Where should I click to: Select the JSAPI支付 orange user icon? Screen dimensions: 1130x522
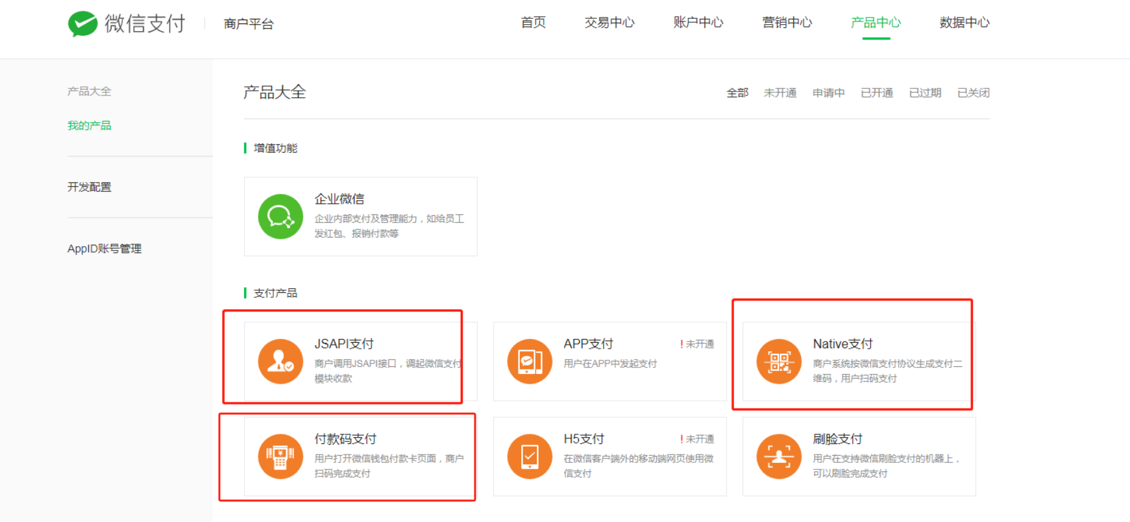tap(280, 362)
